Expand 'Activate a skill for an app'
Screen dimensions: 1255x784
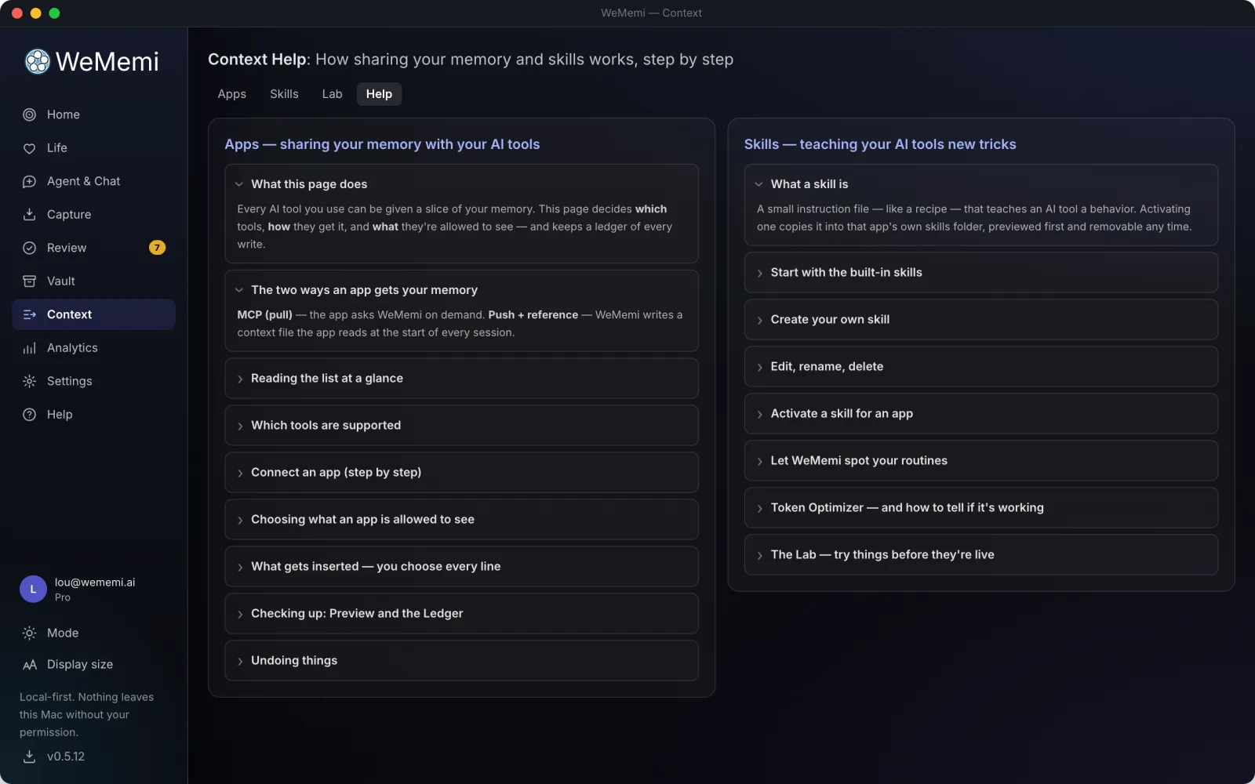tap(980, 413)
